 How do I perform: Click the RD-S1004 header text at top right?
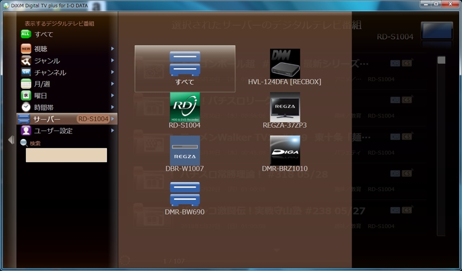click(x=395, y=37)
